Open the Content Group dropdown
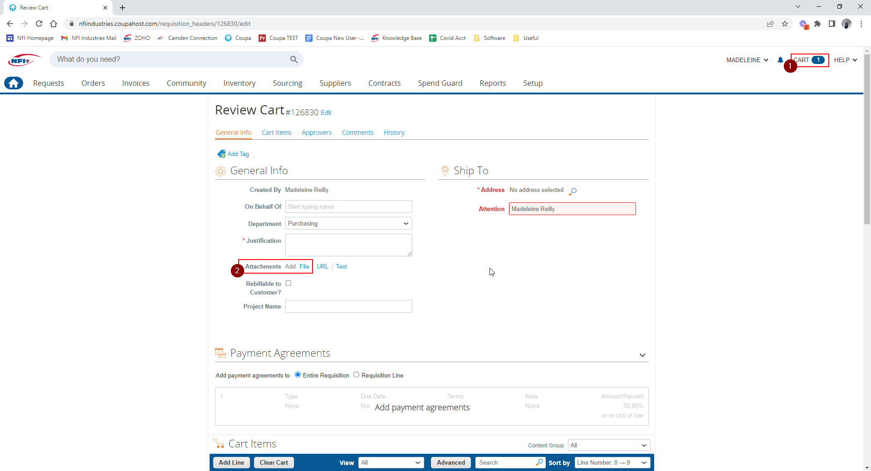 pos(609,445)
